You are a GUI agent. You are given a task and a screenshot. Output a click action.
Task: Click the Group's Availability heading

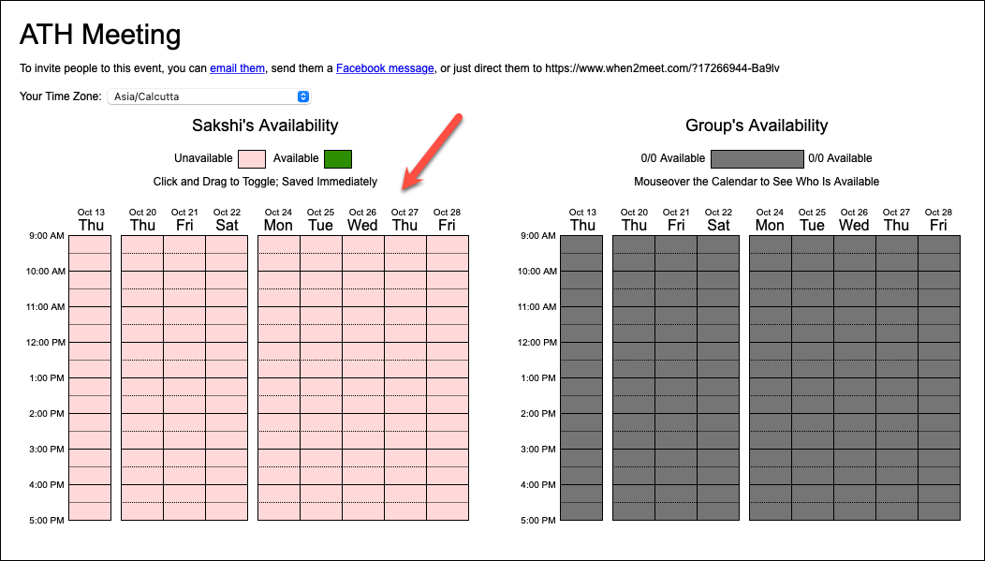pyautogui.click(x=757, y=125)
